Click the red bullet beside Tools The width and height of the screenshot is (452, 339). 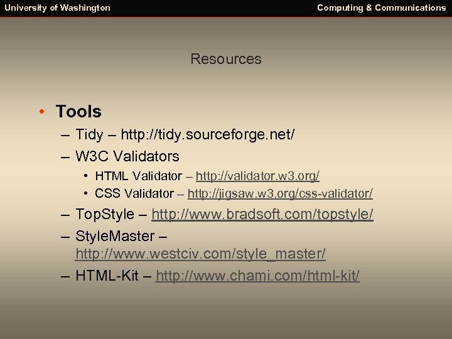pyautogui.click(x=40, y=112)
